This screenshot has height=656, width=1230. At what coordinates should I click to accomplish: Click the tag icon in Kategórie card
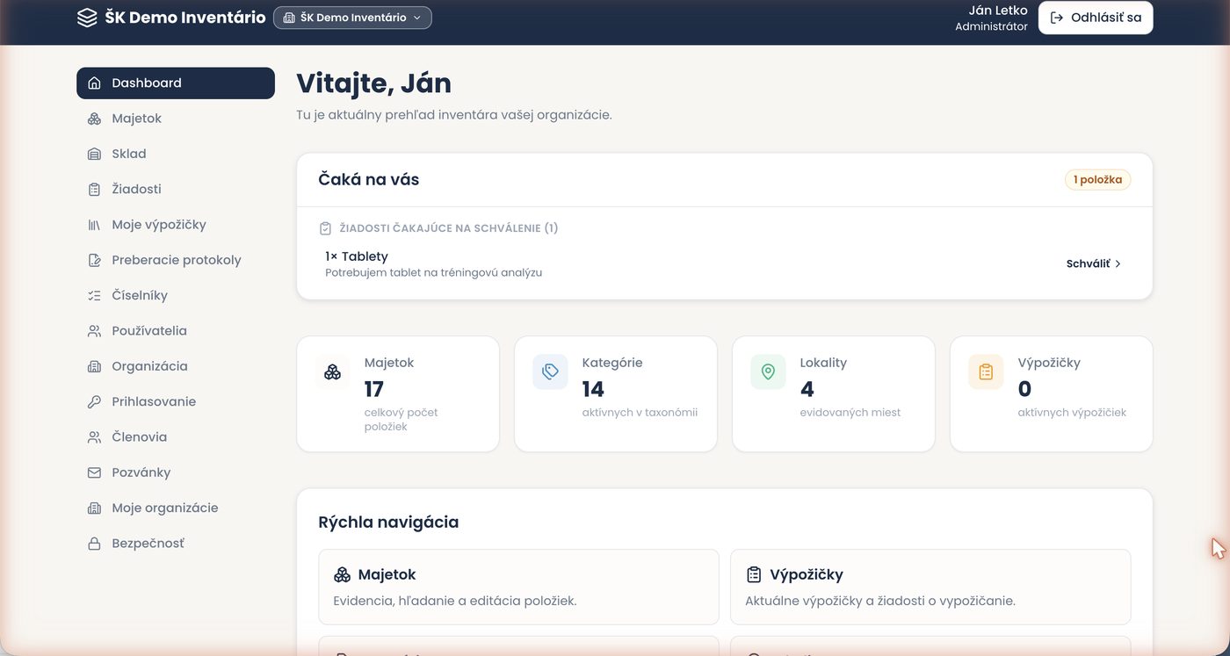pyautogui.click(x=550, y=372)
